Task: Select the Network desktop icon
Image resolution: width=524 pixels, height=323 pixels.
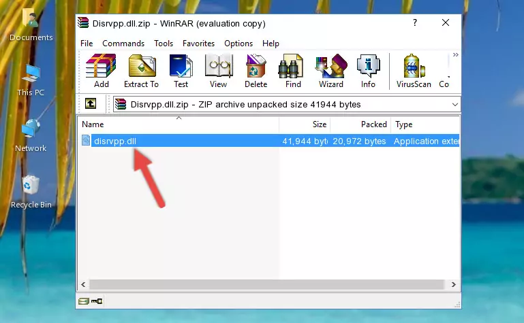Action: 31,136
